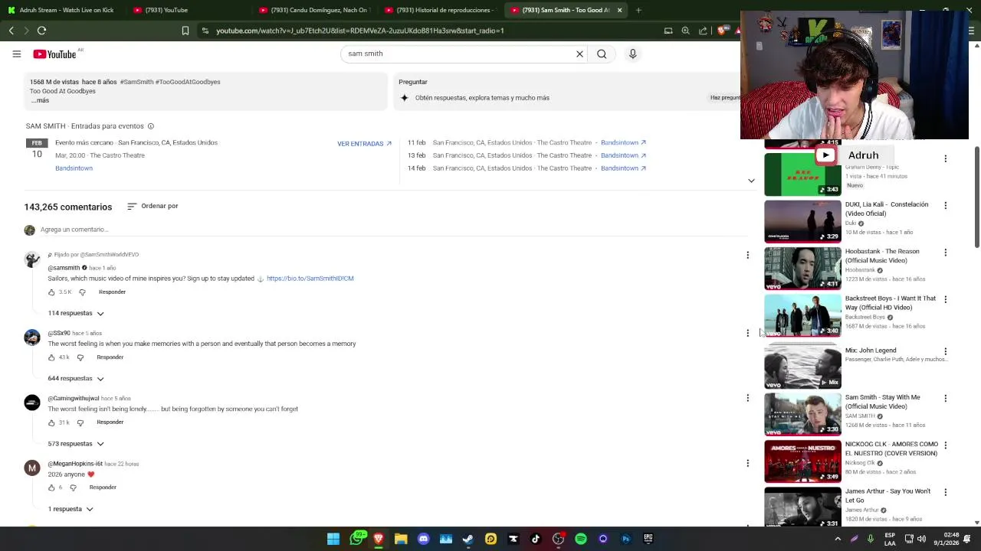Image resolution: width=981 pixels, height=551 pixels.
Task: Expand the 114 respuestas thread
Action: coord(76,313)
